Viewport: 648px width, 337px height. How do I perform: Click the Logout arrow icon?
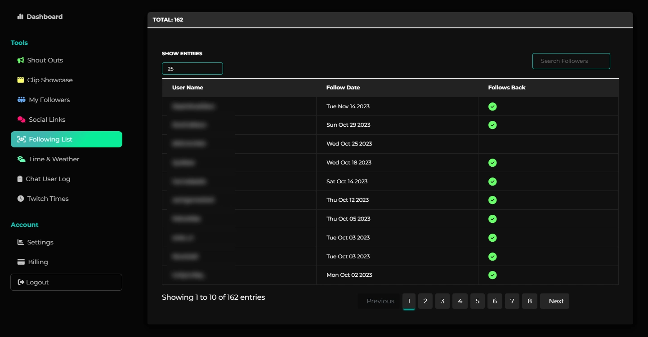[x=21, y=282]
